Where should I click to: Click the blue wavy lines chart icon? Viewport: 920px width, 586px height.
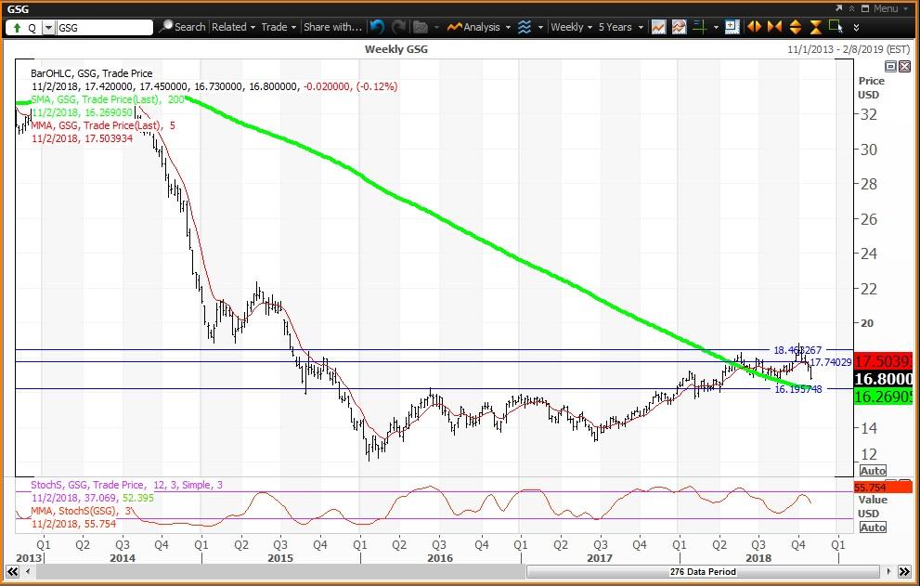(525, 27)
